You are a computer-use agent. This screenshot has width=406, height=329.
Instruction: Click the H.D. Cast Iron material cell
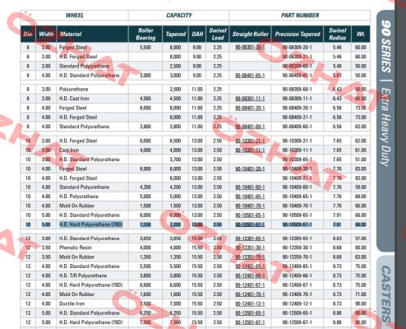pos(74,99)
